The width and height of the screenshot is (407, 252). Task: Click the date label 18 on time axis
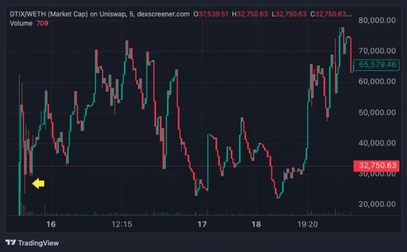[x=256, y=224]
